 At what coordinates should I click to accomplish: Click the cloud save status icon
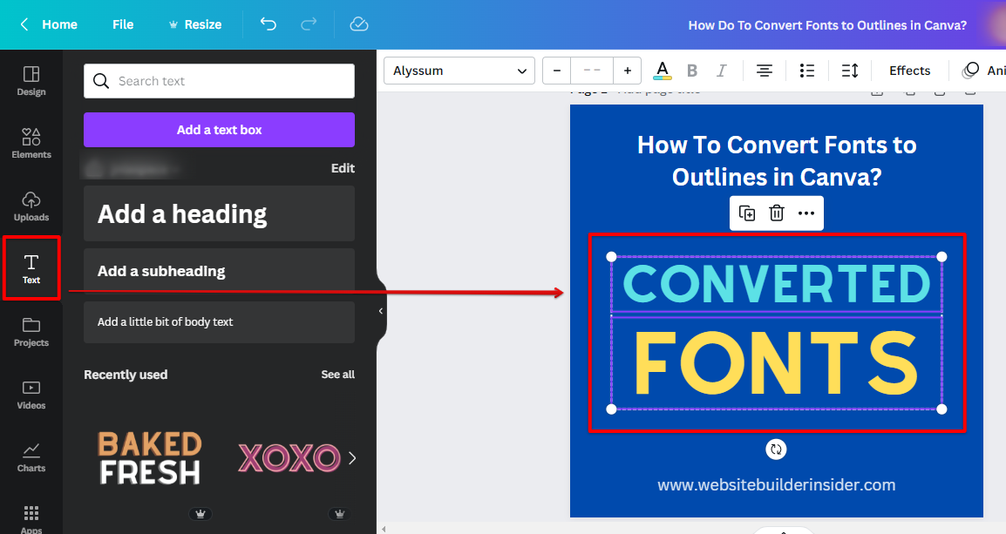[x=359, y=24]
